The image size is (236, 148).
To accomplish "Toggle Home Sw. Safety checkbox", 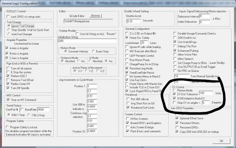I will pyautogui.click(x=127, y=38).
